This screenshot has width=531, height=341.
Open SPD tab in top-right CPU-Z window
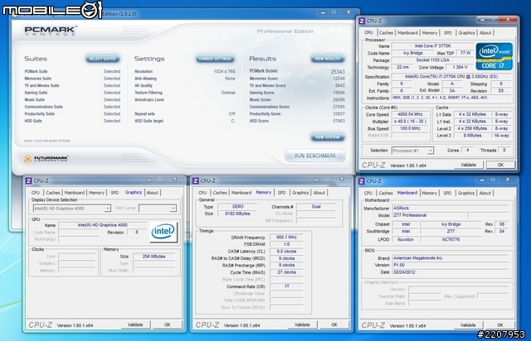tap(448, 33)
